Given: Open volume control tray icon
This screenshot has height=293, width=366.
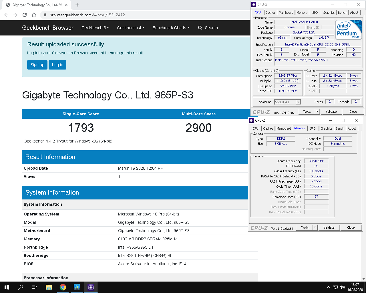Looking at the screenshot, I should (342, 287).
